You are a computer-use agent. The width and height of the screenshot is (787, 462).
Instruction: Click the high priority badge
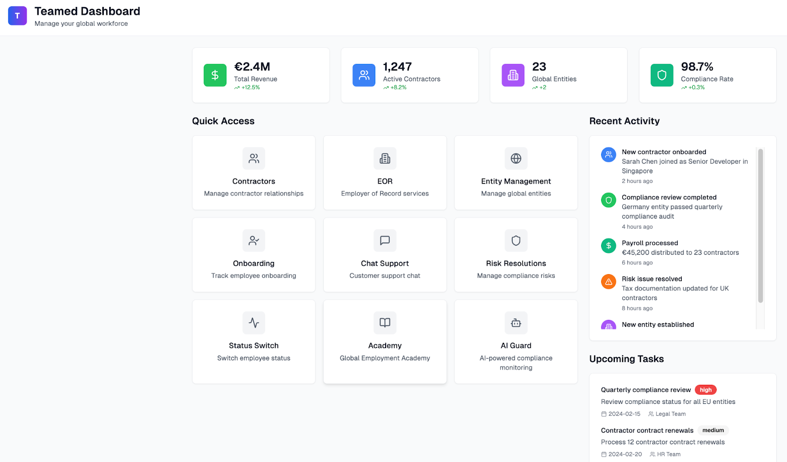click(x=705, y=389)
